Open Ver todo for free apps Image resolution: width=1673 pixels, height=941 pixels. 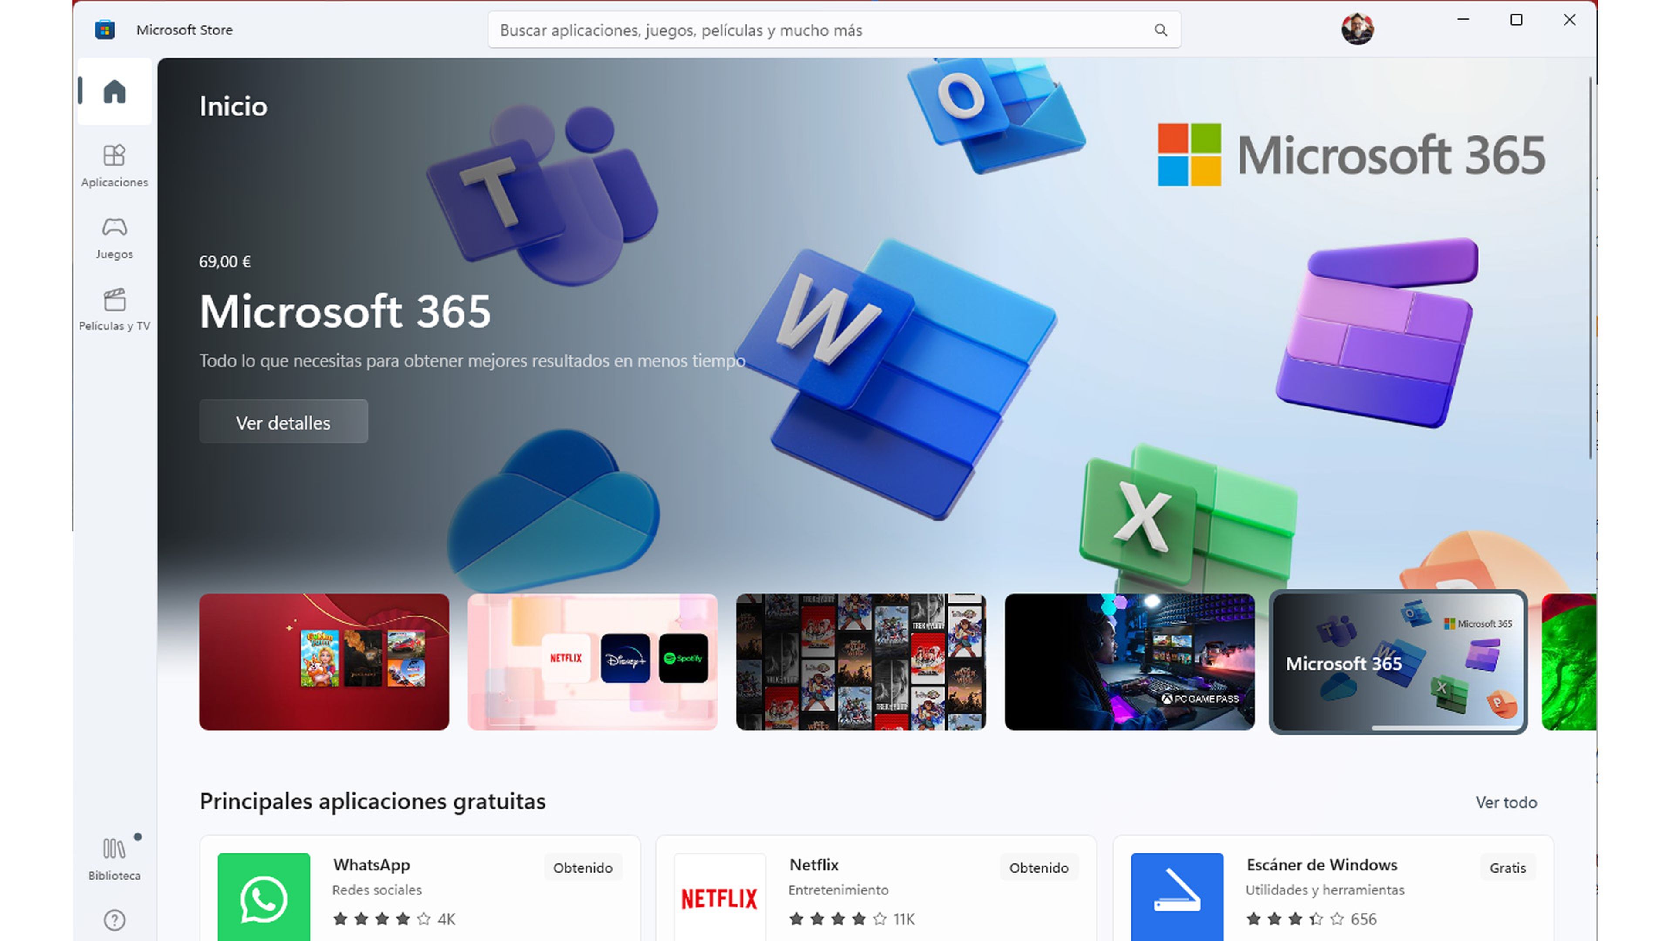tap(1505, 802)
